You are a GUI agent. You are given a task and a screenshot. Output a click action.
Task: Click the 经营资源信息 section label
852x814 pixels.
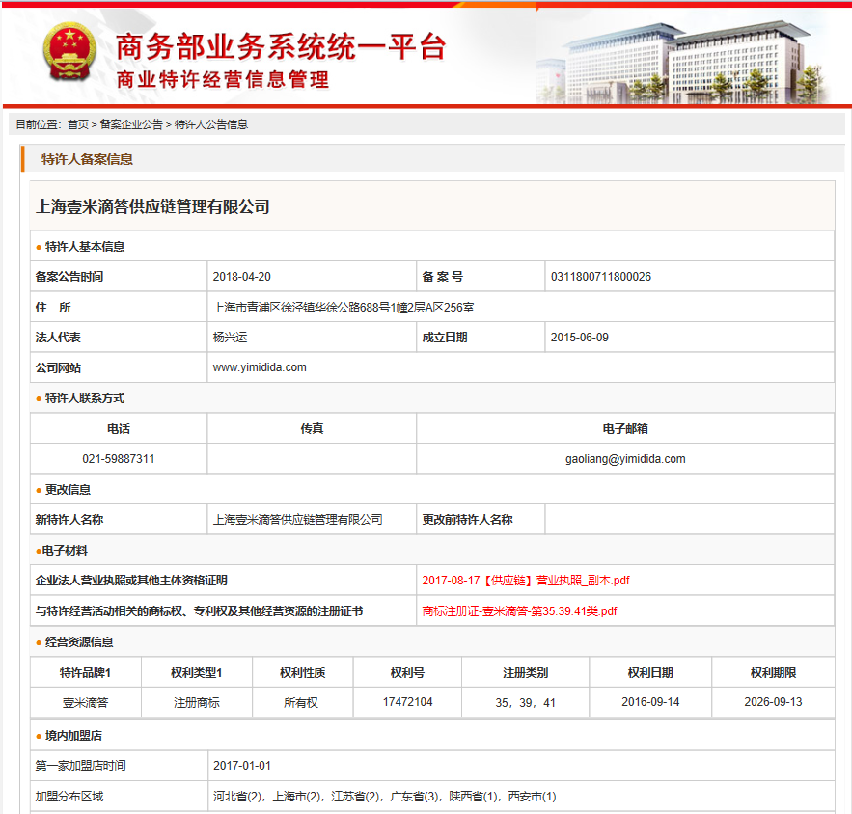click(79, 642)
